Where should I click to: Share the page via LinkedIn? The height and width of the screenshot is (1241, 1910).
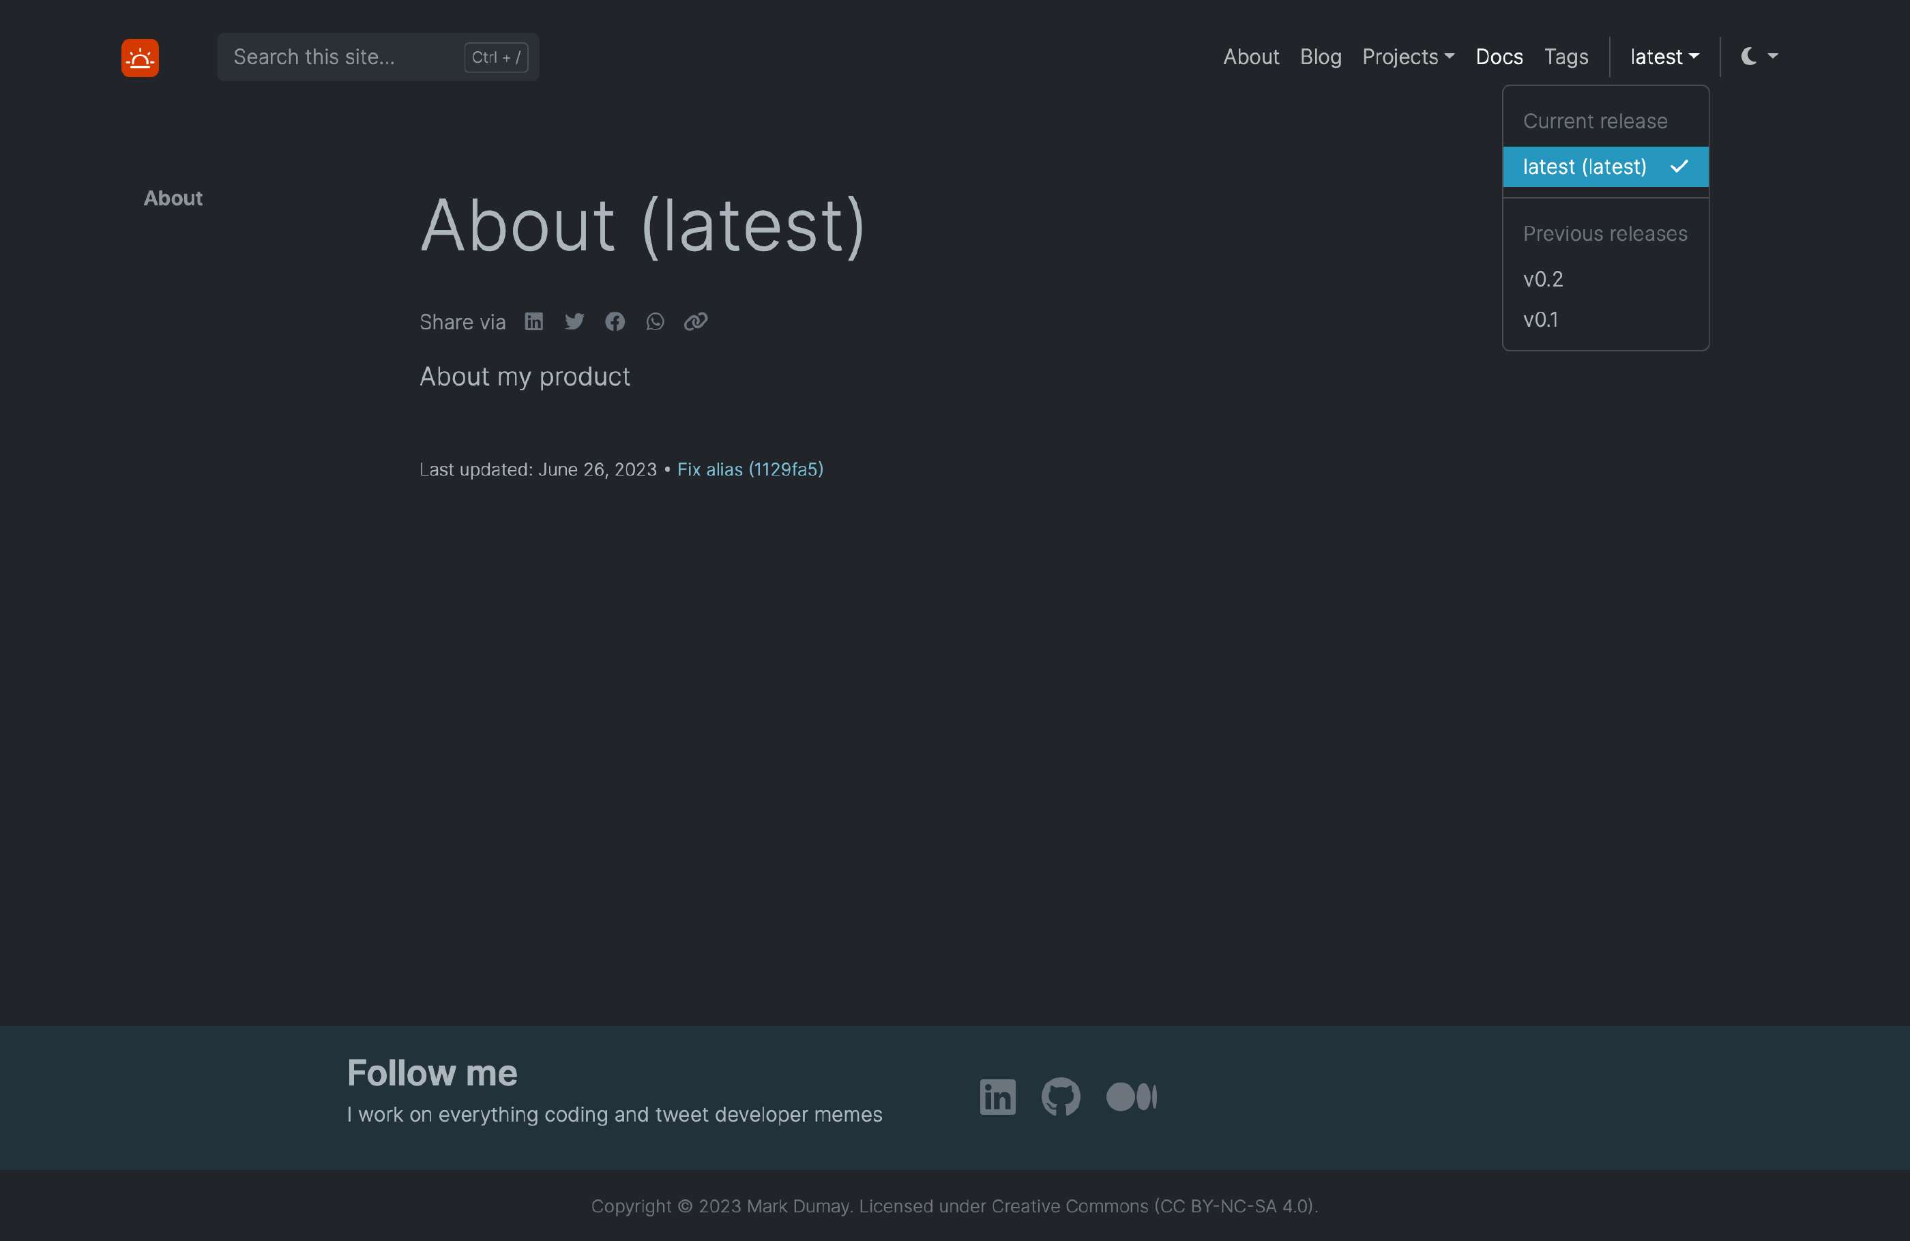click(533, 321)
